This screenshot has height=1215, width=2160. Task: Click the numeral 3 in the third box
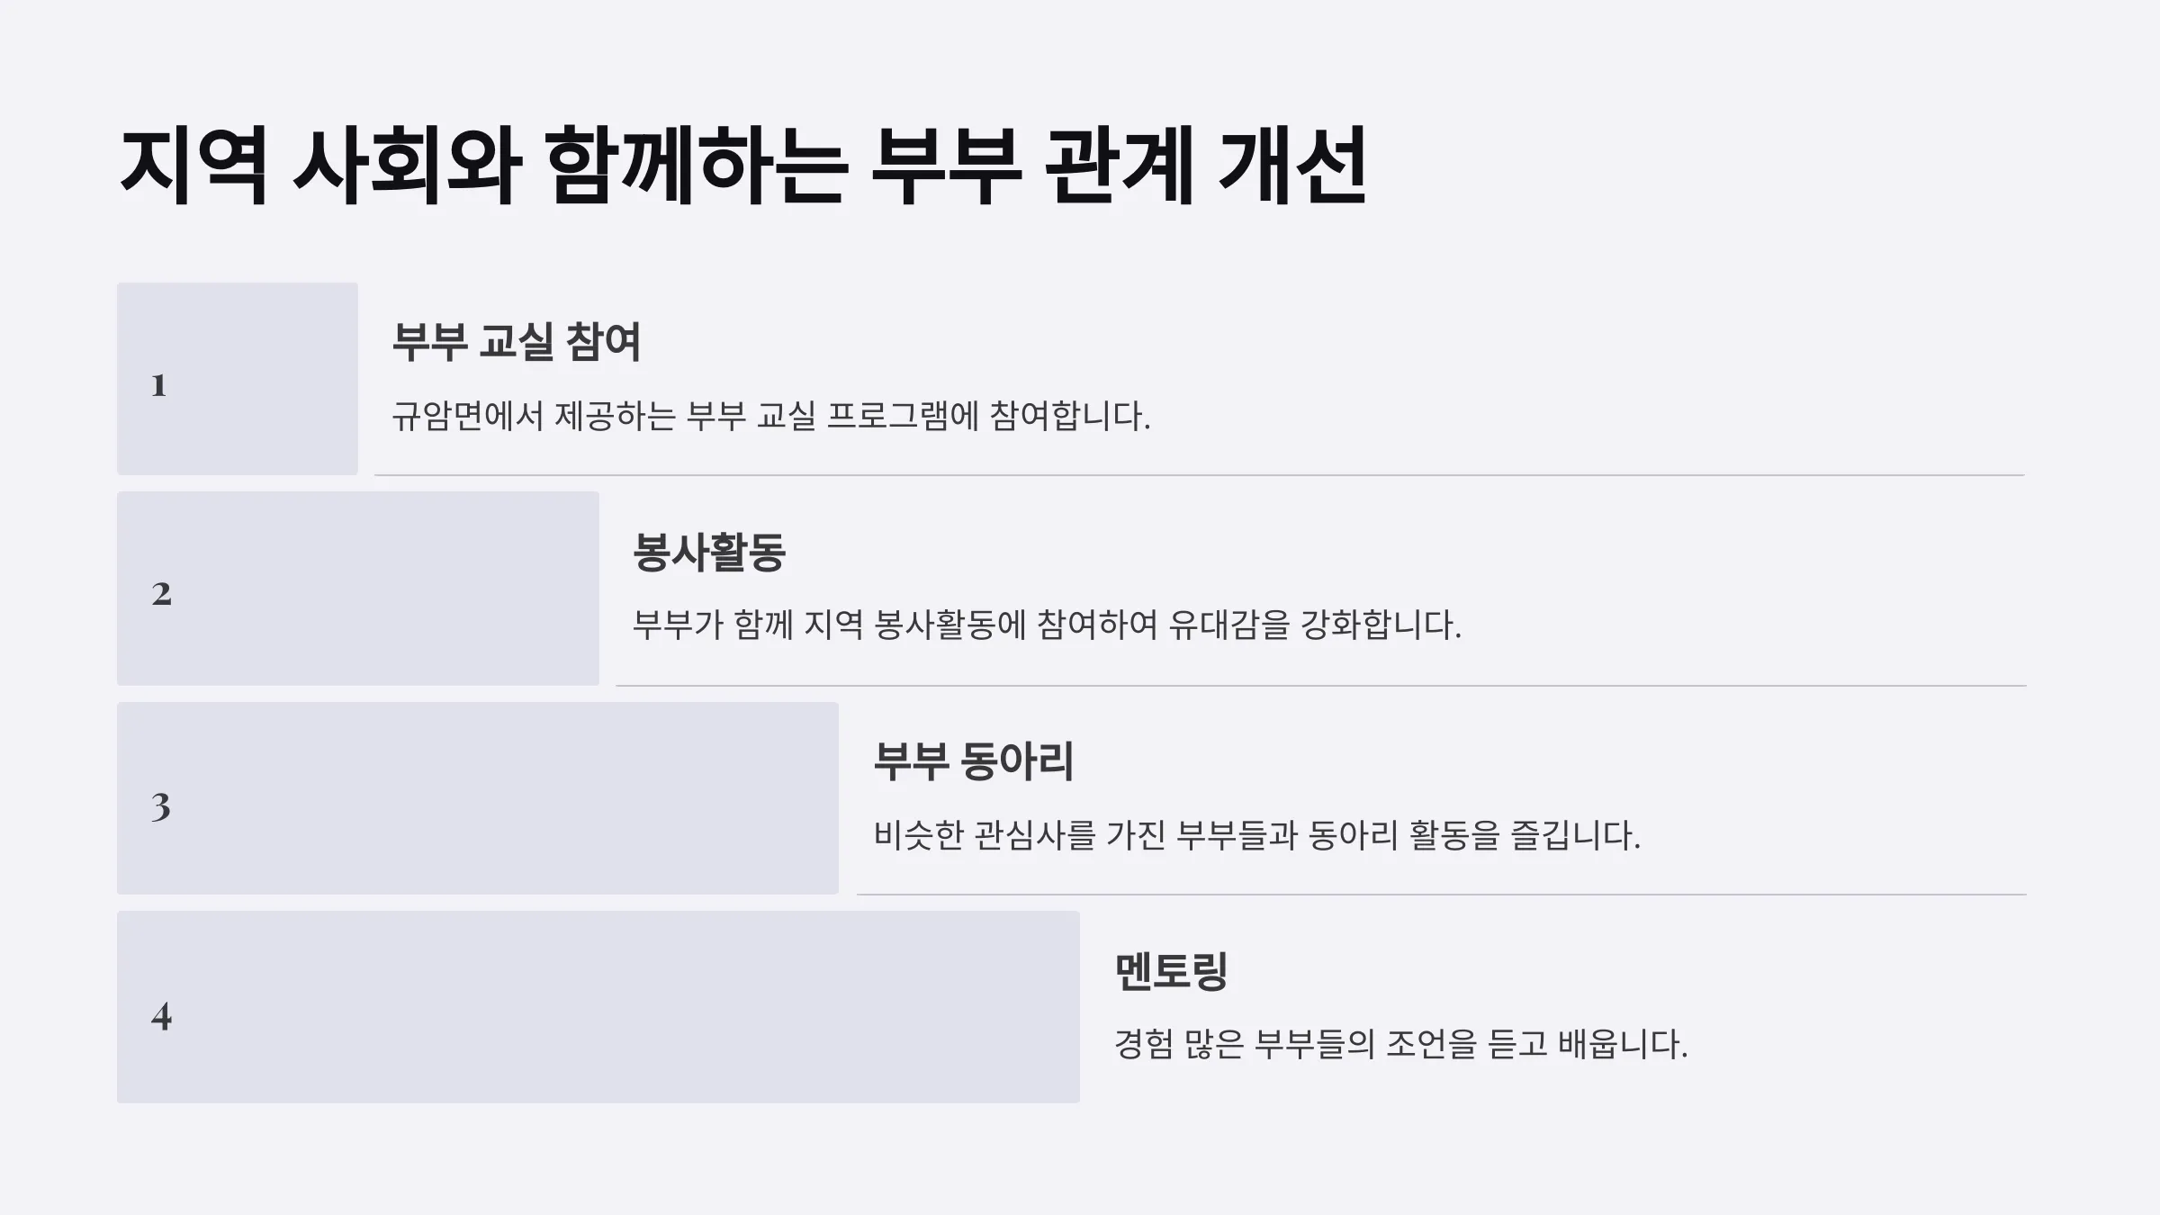click(160, 806)
